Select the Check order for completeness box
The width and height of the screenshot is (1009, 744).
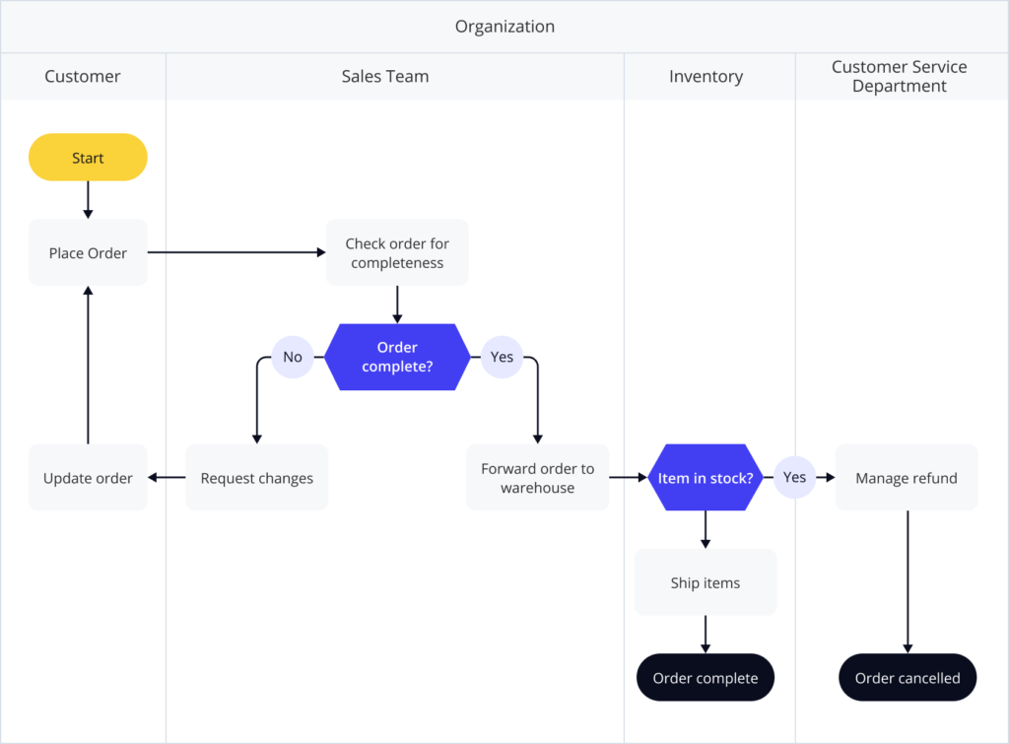click(x=397, y=253)
